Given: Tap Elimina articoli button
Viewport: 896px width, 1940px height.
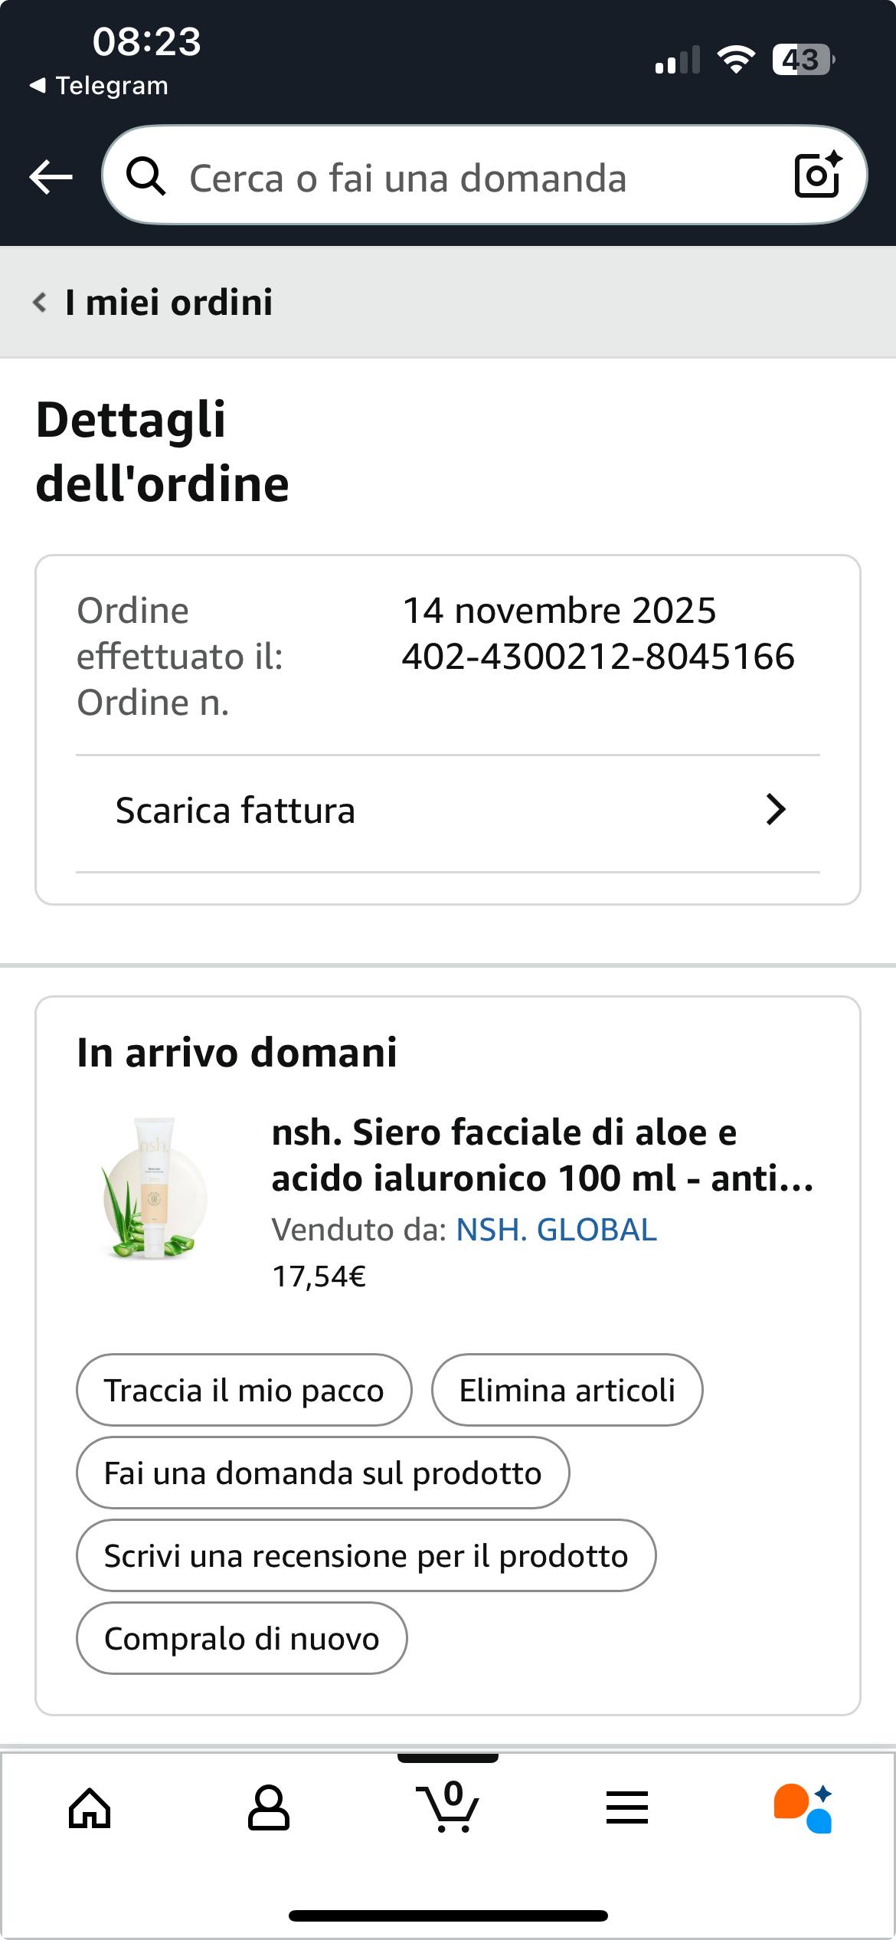Looking at the screenshot, I should (567, 1391).
